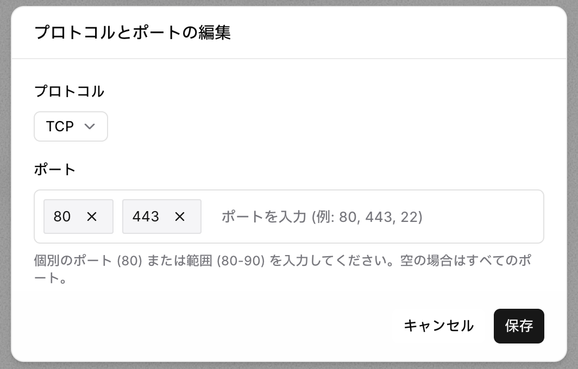
Task: Delete the 443 port tag via X
Action: (179, 217)
